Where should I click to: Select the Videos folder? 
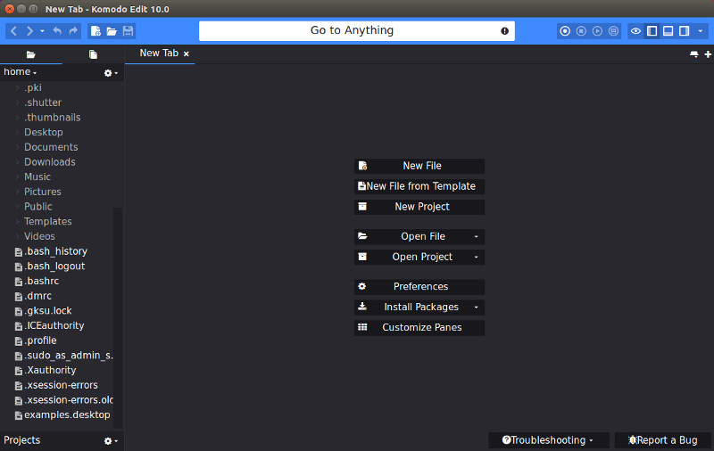point(39,236)
